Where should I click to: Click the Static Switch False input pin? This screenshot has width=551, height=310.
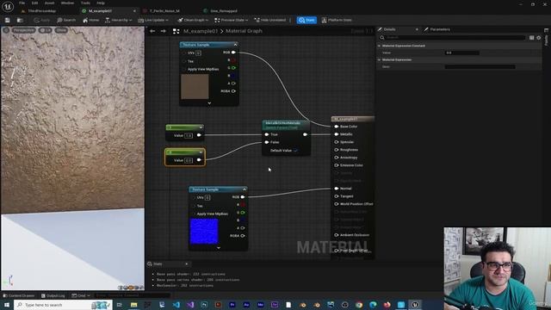[x=267, y=142]
